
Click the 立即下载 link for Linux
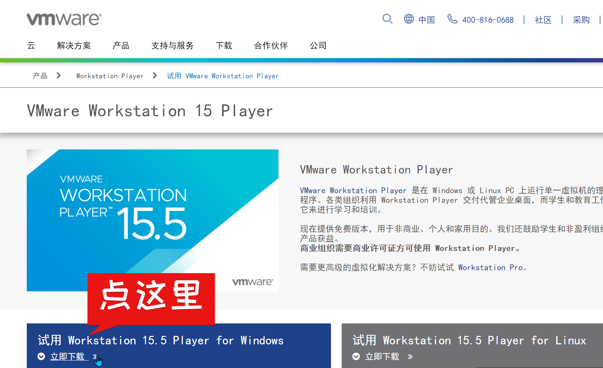click(382, 357)
